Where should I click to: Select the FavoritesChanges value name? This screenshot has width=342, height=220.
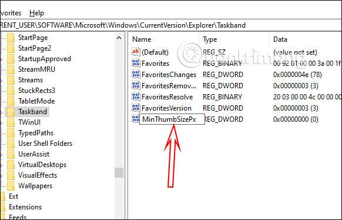tap(169, 75)
